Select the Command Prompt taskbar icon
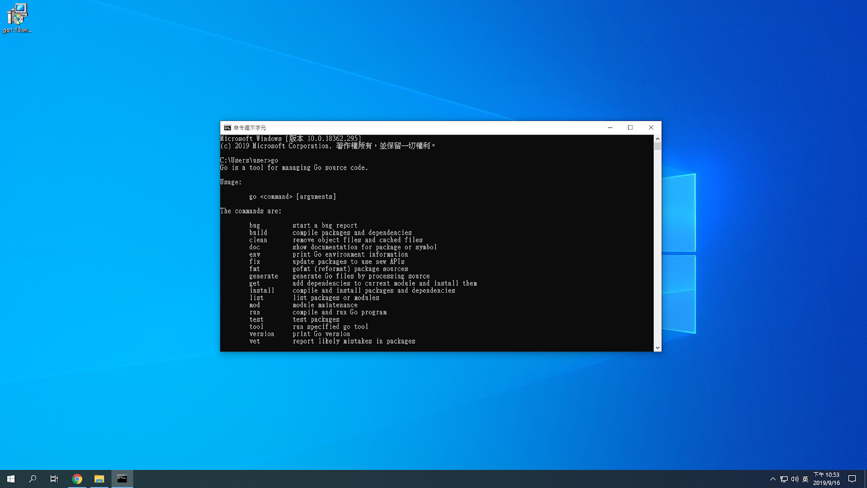Viewport: 867px width, 488px height. click(122, 479)
